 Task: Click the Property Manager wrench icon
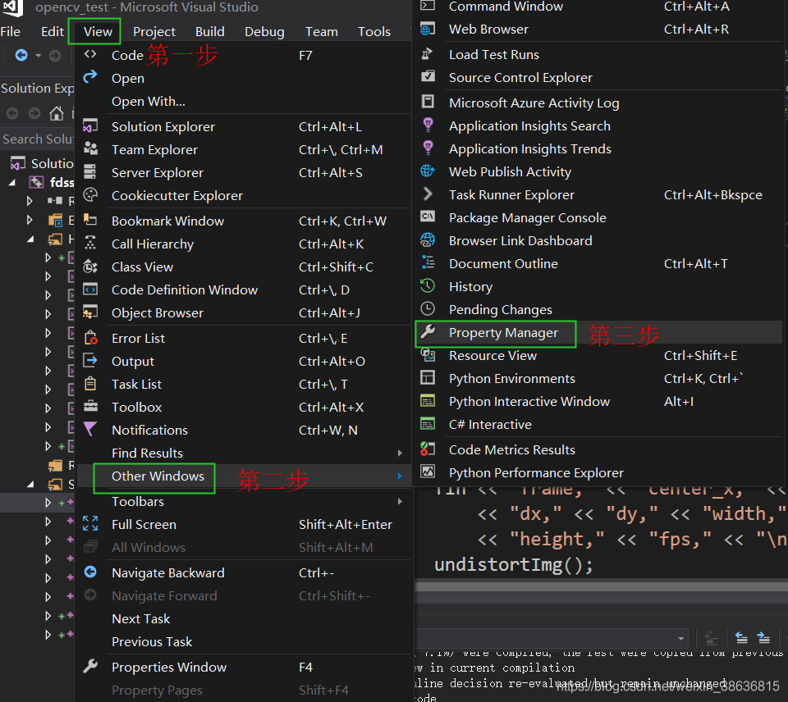click(x=428, y=332)
